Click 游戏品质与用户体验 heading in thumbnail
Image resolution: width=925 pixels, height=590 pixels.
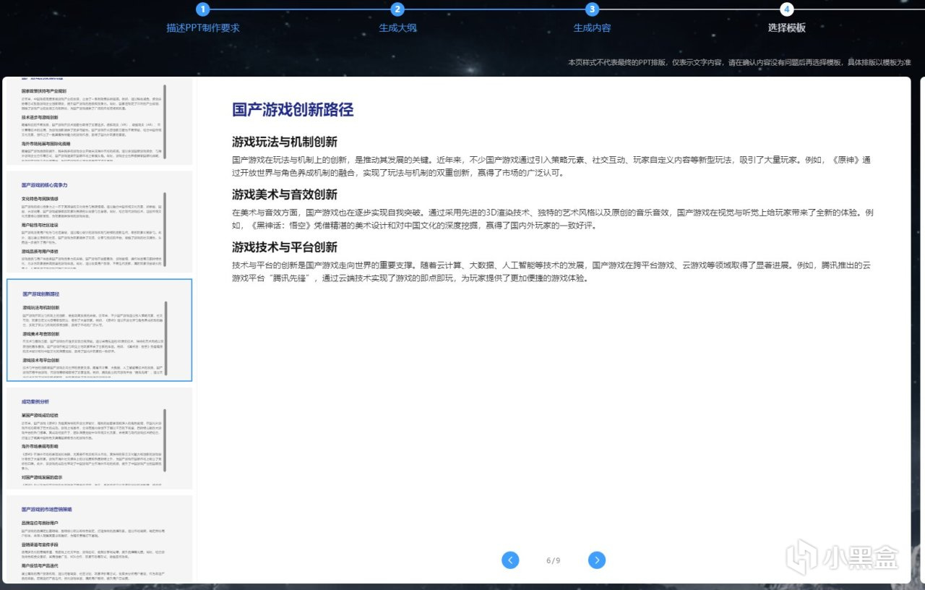pos(40,252)
